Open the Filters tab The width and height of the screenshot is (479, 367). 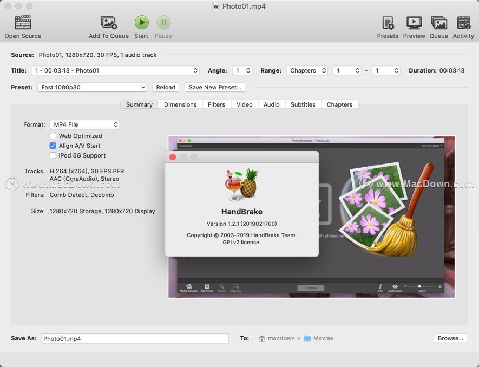[x=216, y=104]
